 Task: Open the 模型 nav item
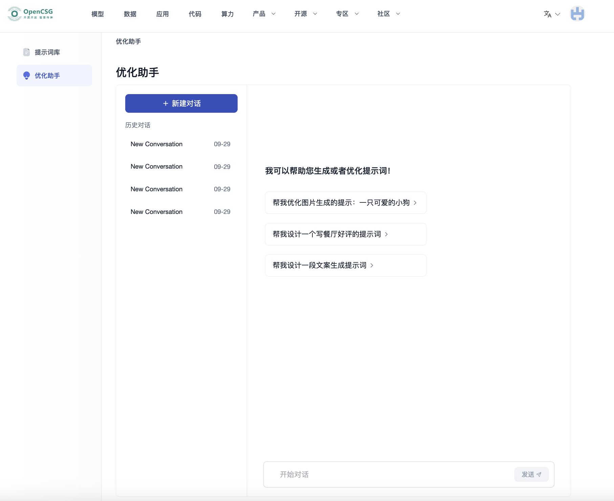click(97, 14)
